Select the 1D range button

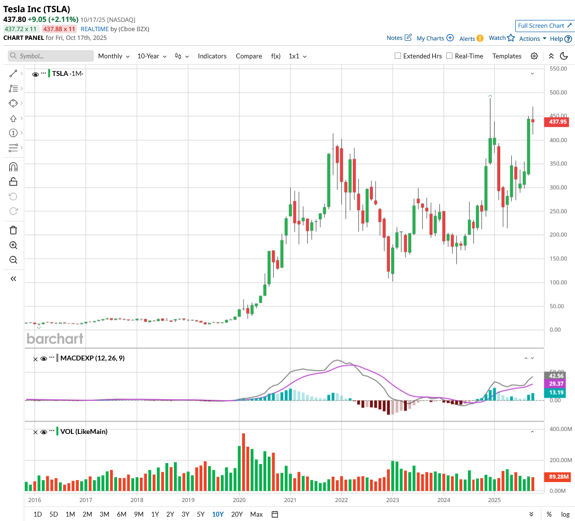pos(37,514)
